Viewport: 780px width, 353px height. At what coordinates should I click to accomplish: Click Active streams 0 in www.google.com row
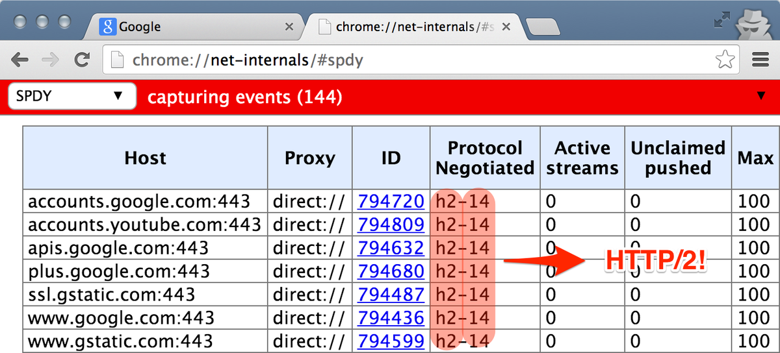582,318
